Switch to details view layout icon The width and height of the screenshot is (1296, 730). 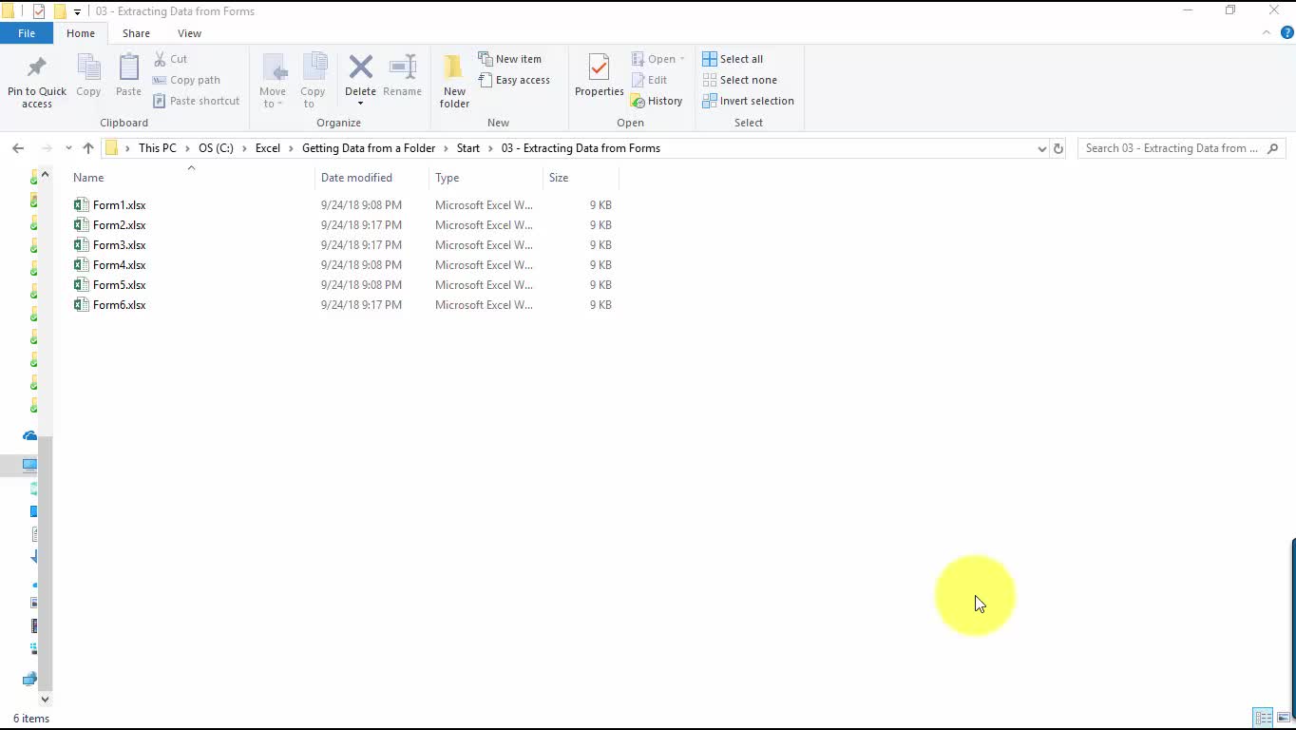point(1263,719)
